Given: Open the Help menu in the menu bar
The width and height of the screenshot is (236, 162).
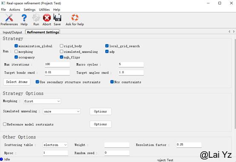Looking at the screenshot, I should click(57, 10).
